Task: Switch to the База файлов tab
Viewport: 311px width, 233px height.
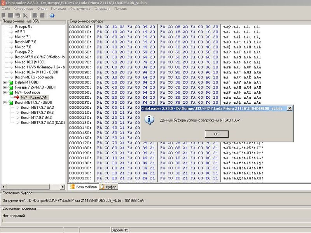Action: coord(83,187)
